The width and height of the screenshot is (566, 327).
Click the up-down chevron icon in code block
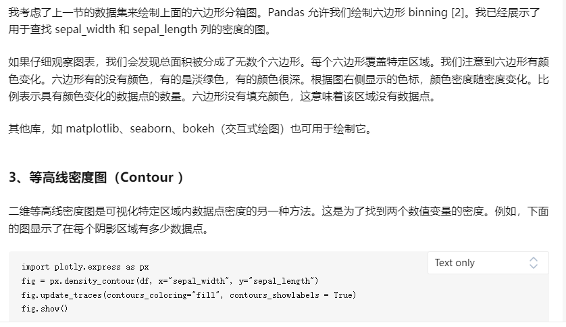click(534, 263)
